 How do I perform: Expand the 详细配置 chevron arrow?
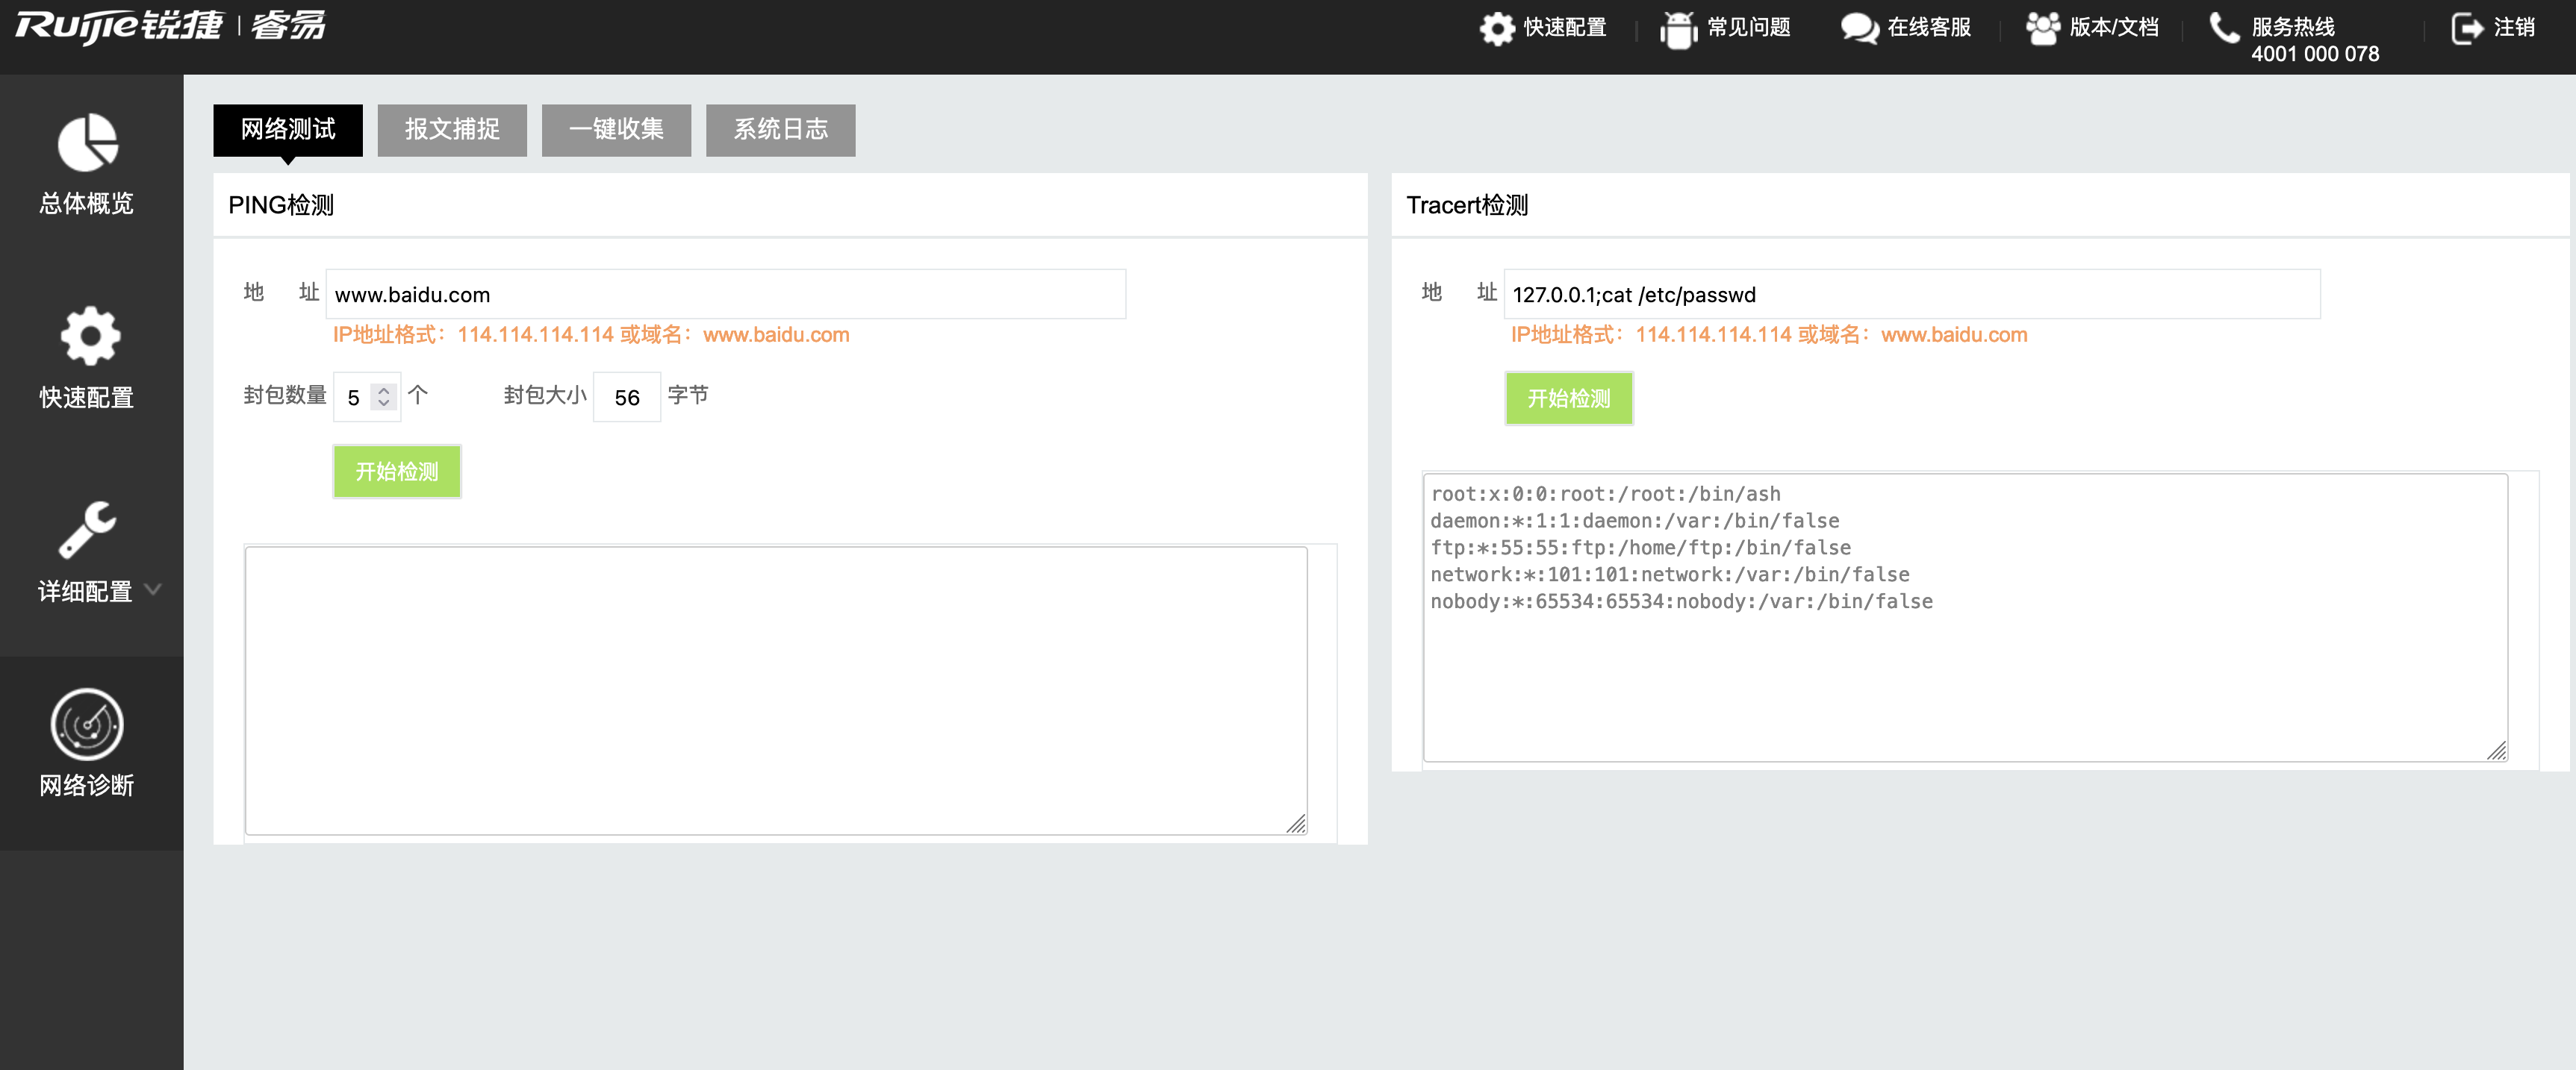point(153,589)
